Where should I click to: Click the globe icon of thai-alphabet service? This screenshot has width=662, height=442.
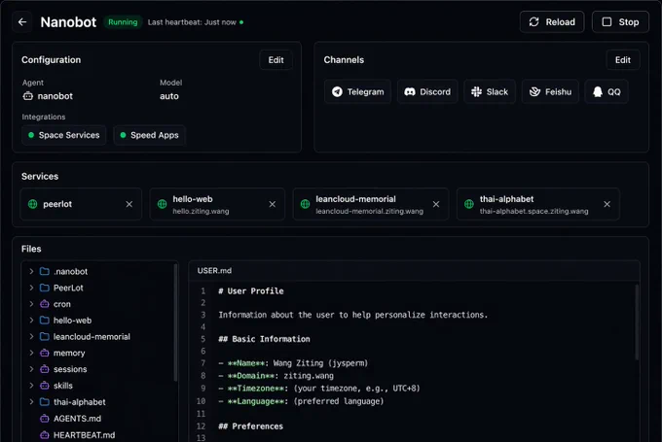coord(469,204)
